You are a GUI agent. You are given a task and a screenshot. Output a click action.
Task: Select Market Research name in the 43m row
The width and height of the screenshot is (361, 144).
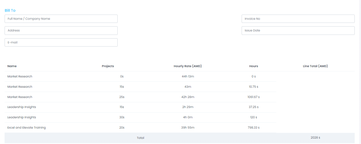pyautogui.click(x=20, y=87)
